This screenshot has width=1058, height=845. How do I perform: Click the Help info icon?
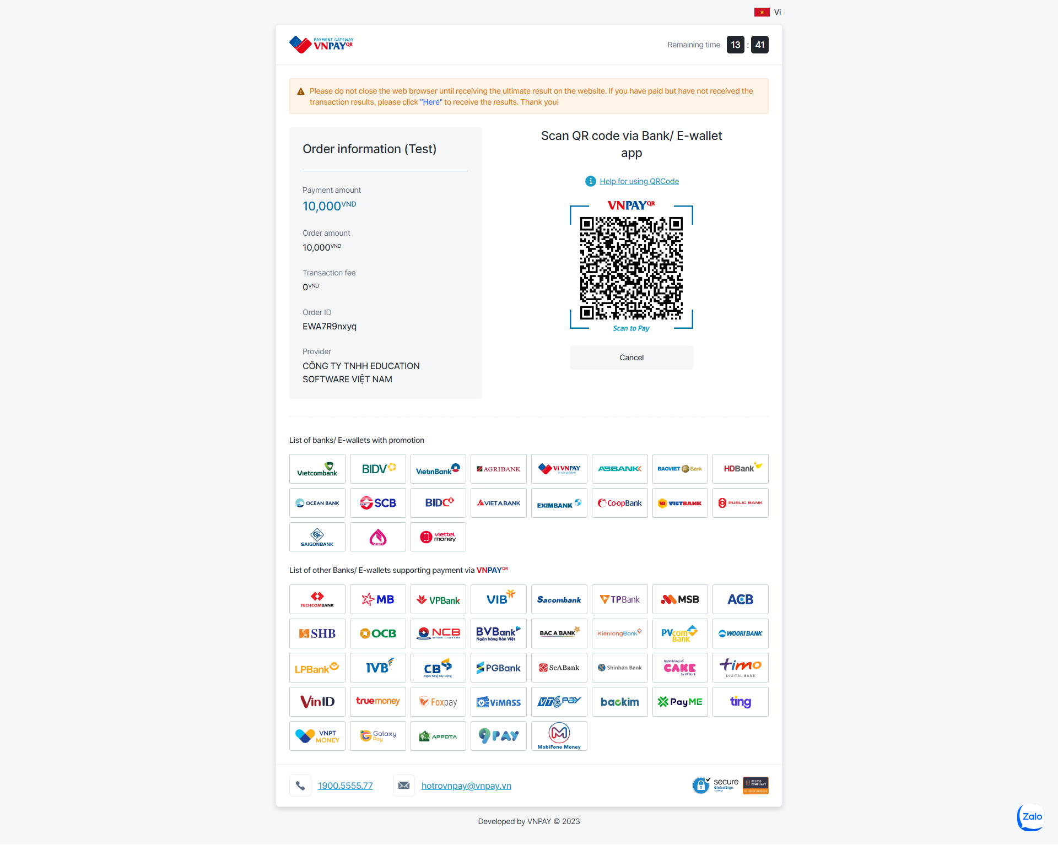coord(590,181)
